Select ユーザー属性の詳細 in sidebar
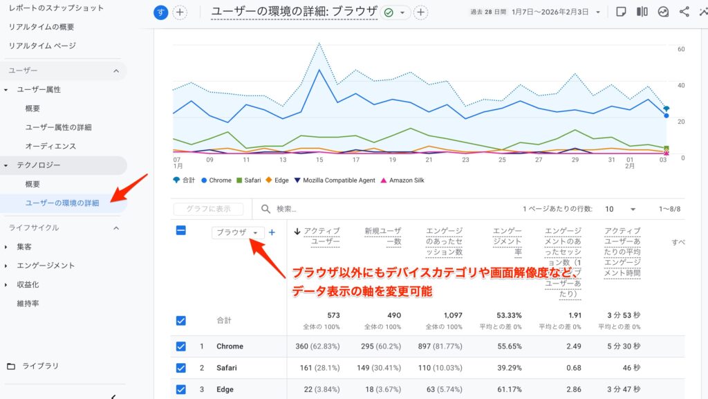This screenshot has height=399, width=708. point(58,127)
